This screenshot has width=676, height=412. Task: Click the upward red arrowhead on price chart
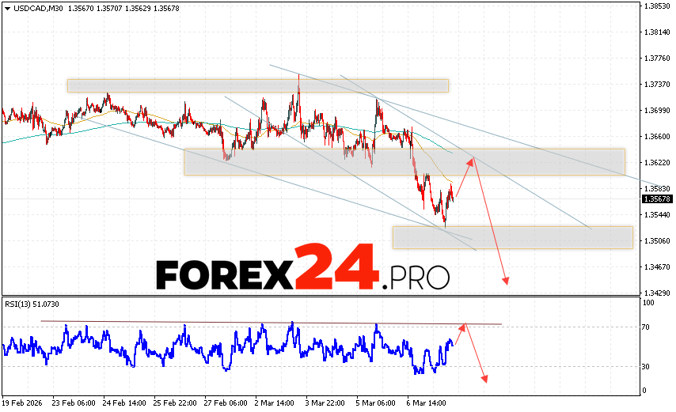(473, 161)
